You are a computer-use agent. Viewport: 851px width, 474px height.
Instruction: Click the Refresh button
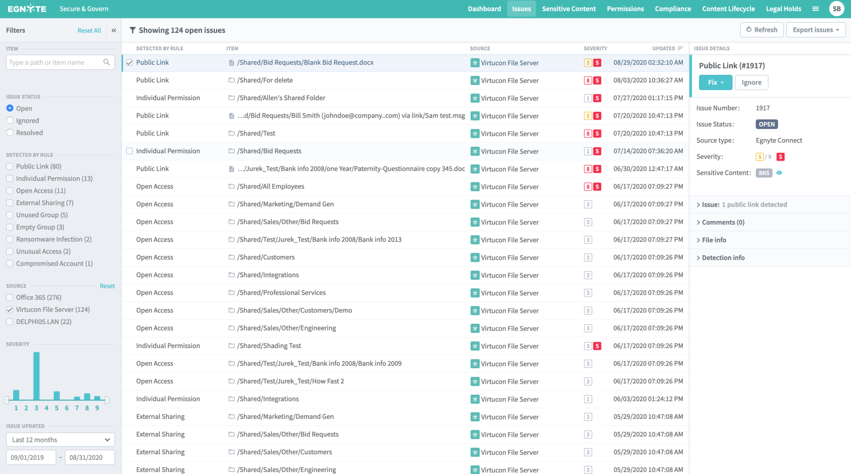pyautogui.click(x=762, y=30)
